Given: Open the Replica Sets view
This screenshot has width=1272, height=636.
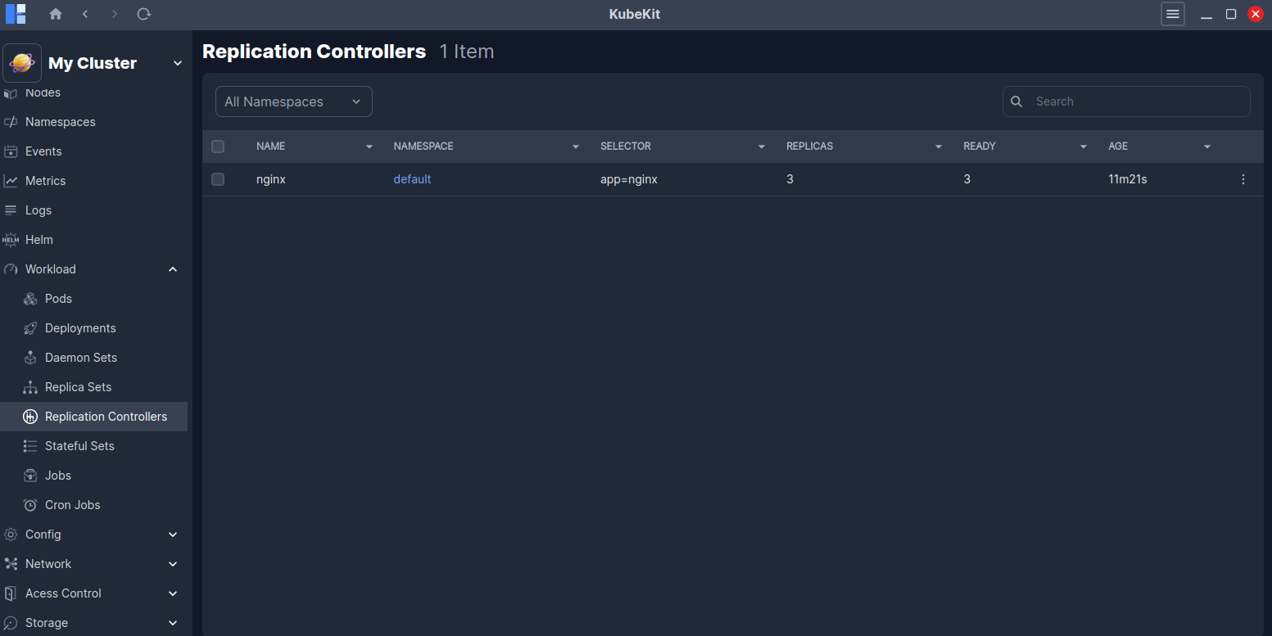Looking at the screenshot, I should point(77,386).
